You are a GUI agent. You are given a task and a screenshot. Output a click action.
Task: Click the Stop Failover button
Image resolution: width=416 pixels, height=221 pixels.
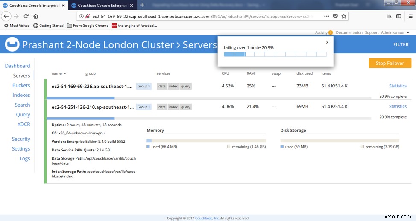390,63
